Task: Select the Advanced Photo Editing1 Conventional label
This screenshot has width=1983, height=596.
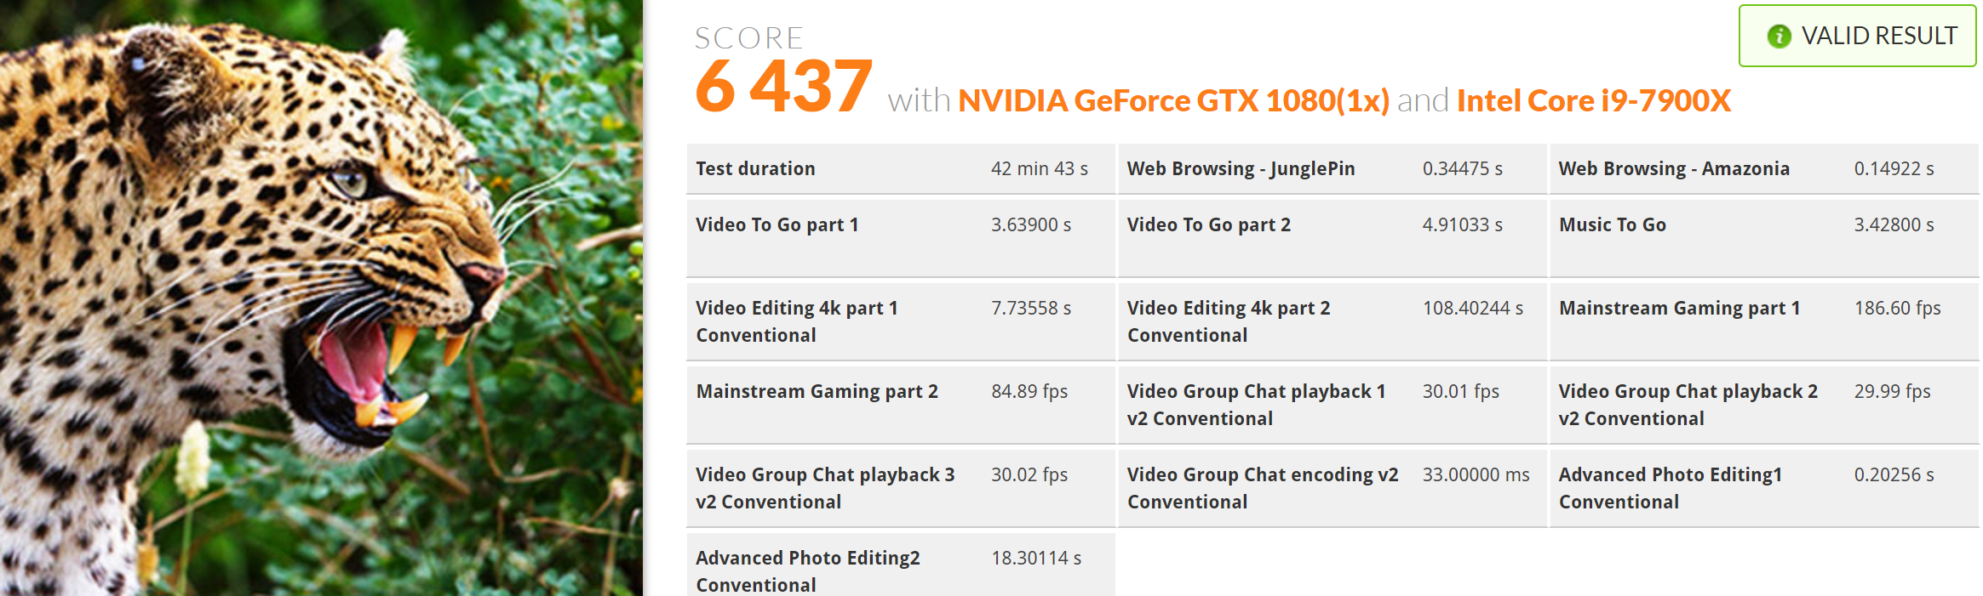Action: [1670, 487]
